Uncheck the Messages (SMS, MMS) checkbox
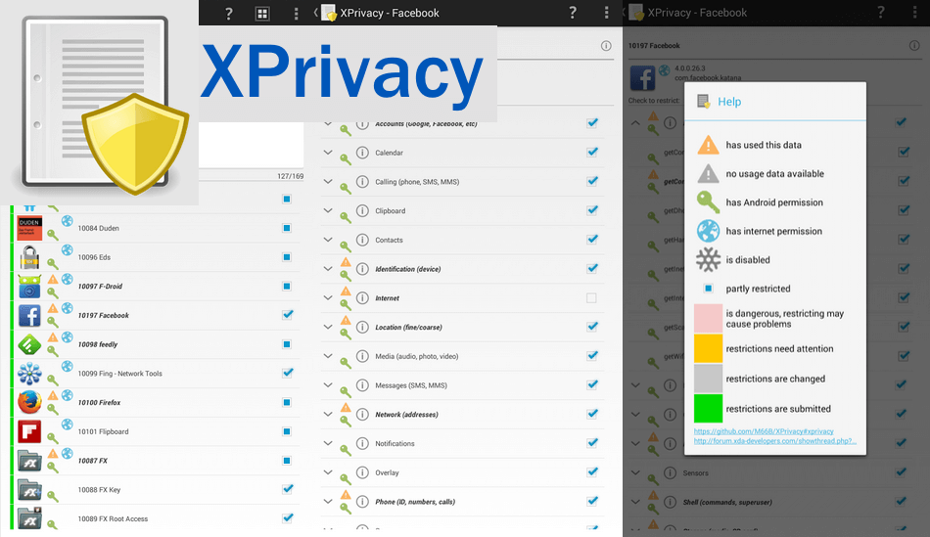930x537 pixels. 592,384
